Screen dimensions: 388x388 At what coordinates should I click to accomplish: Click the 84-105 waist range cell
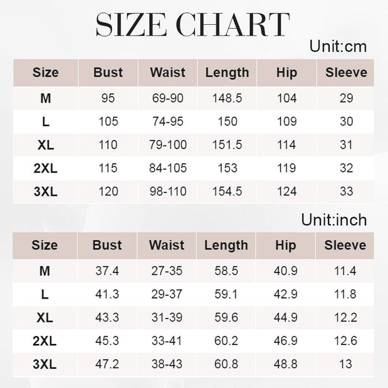[x=168, y=168]
